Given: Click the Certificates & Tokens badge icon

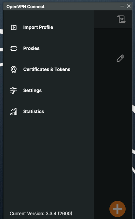Looking at the screenshot, I should pos(14,69).
